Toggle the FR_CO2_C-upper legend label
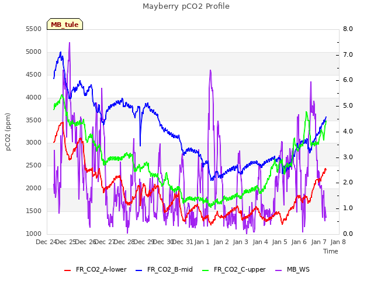Screen dimensions: 374x281 pos(240,269)
